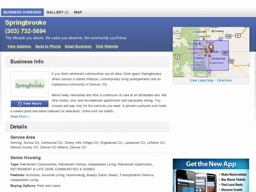
Task: Open the Map tab
Action: coord(78,12)
